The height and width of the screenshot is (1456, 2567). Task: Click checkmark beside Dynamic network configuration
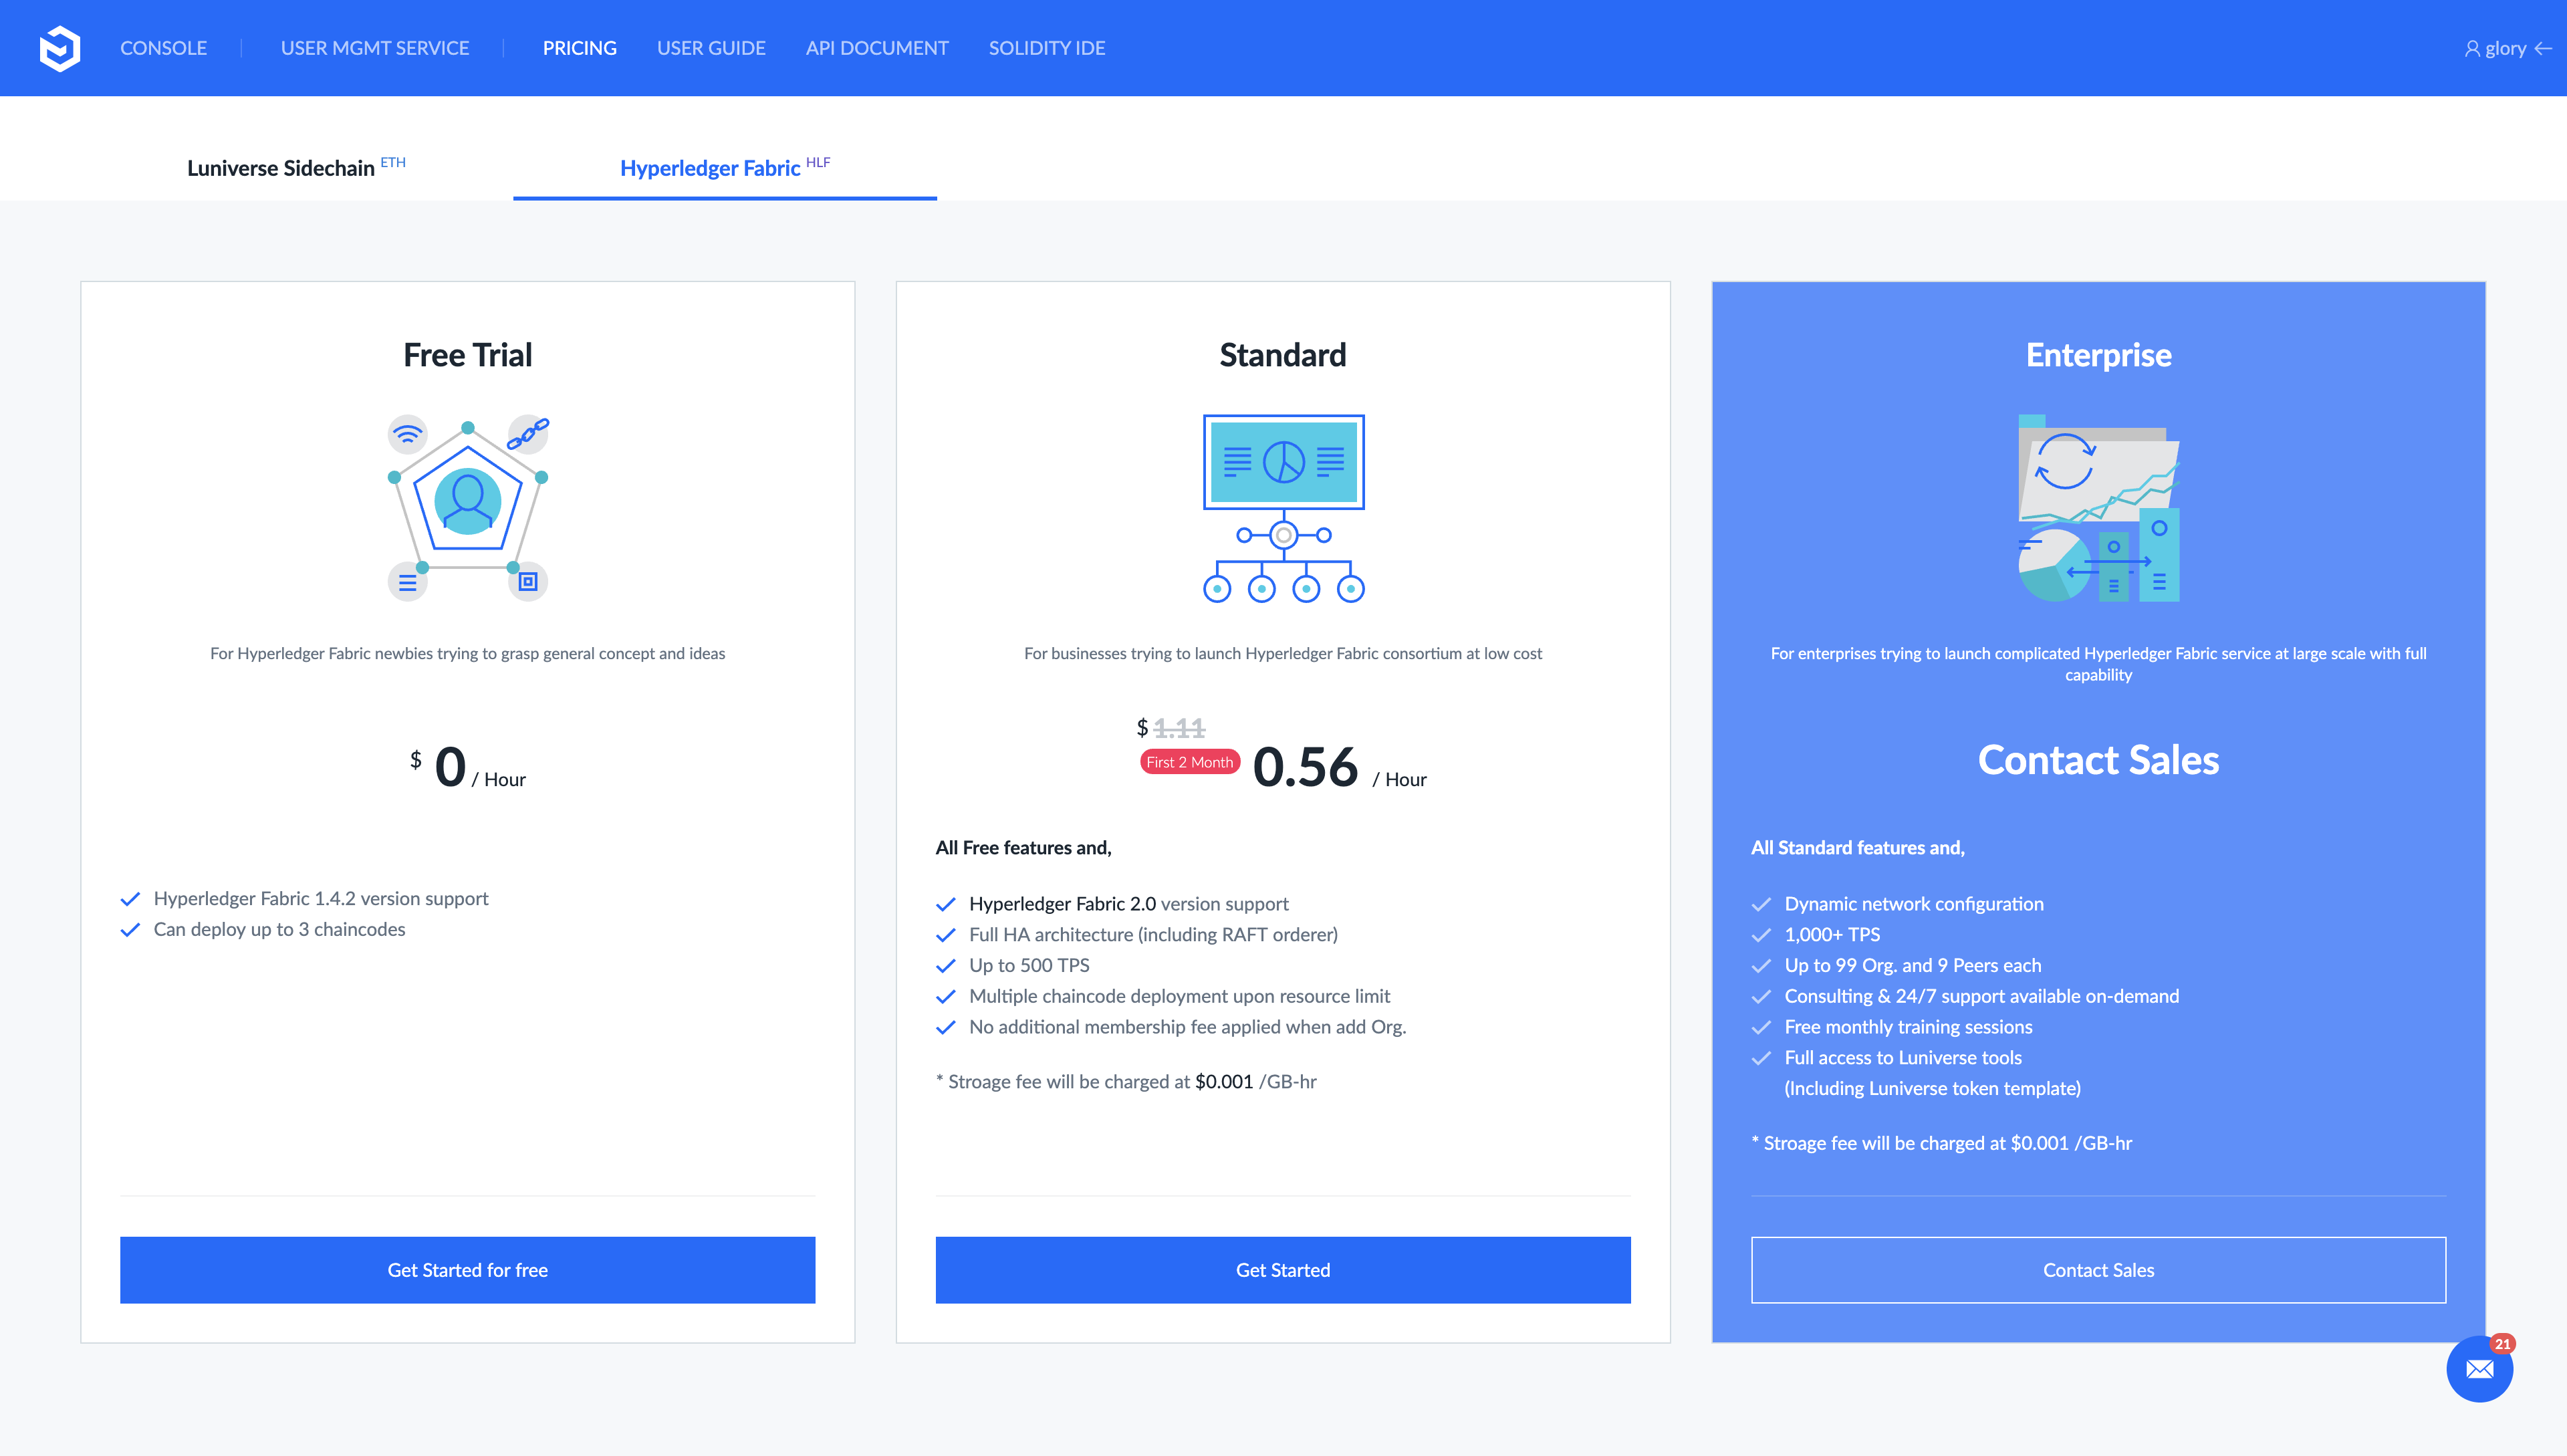coord(1761,904)
